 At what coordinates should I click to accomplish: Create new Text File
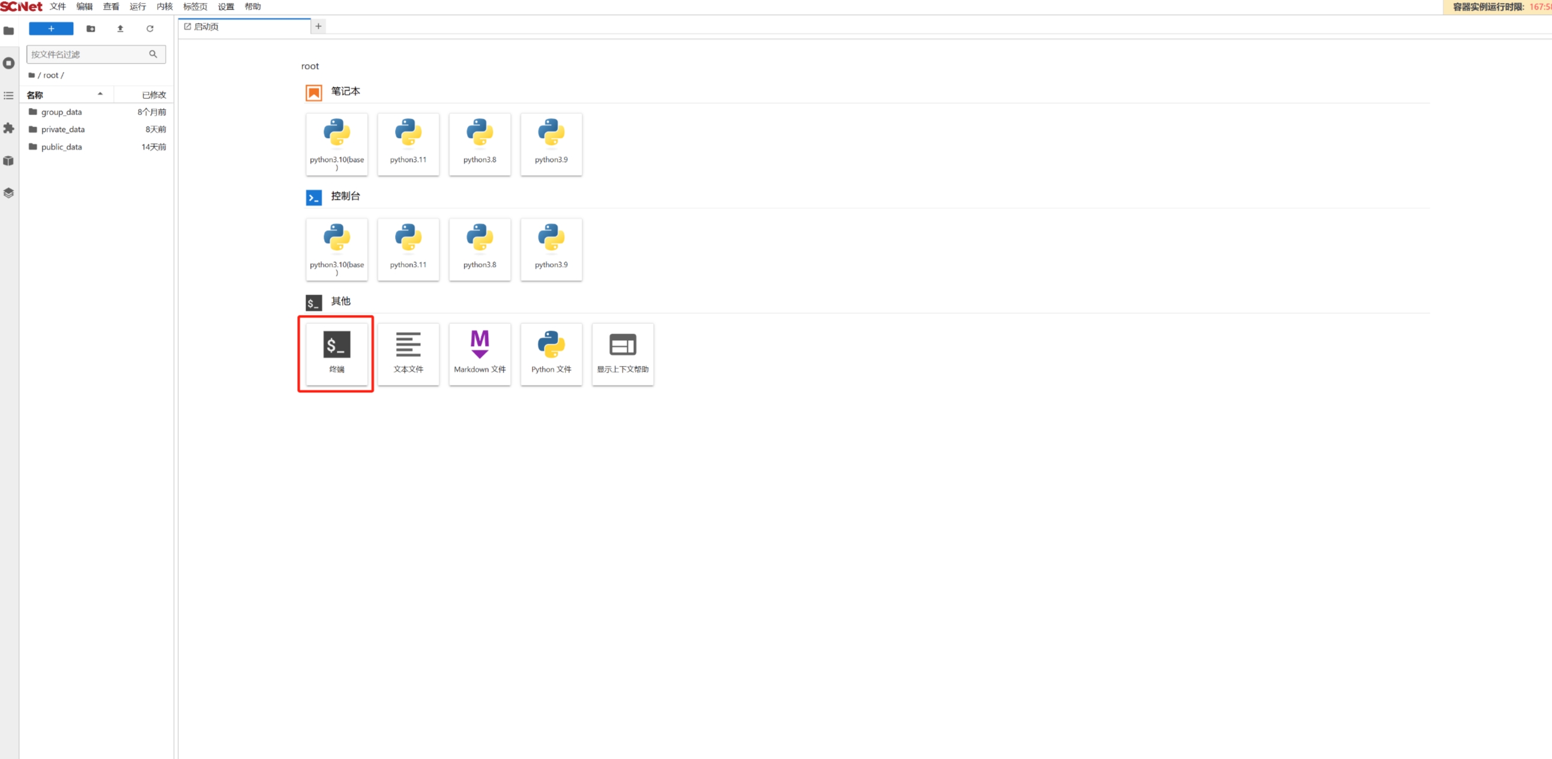[408, 353]
